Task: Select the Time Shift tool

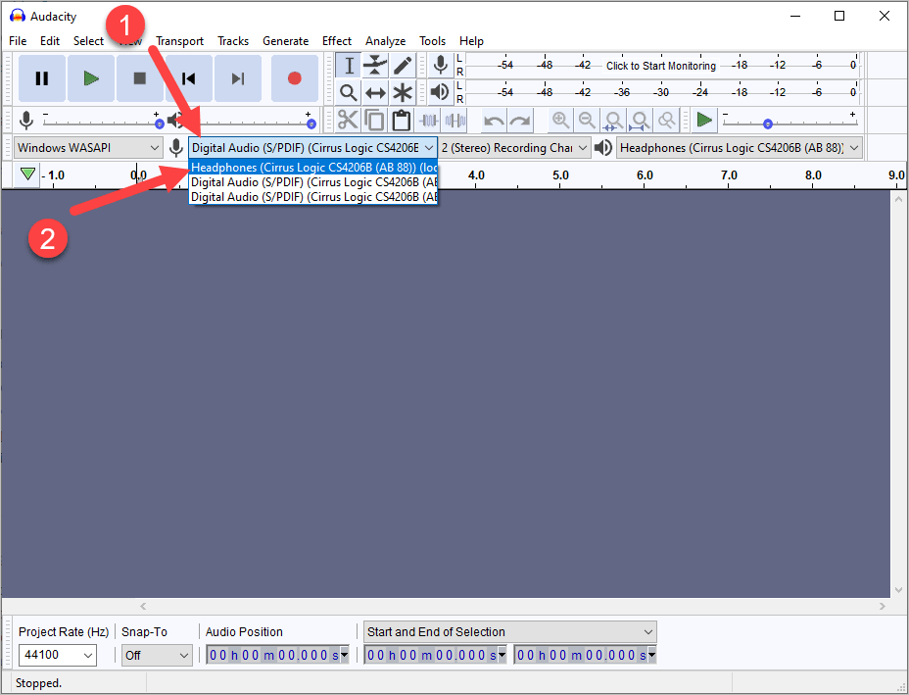Action: click(375, 92)
